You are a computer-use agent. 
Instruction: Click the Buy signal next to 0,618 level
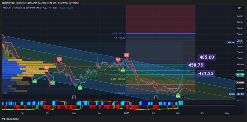point(123,71)
